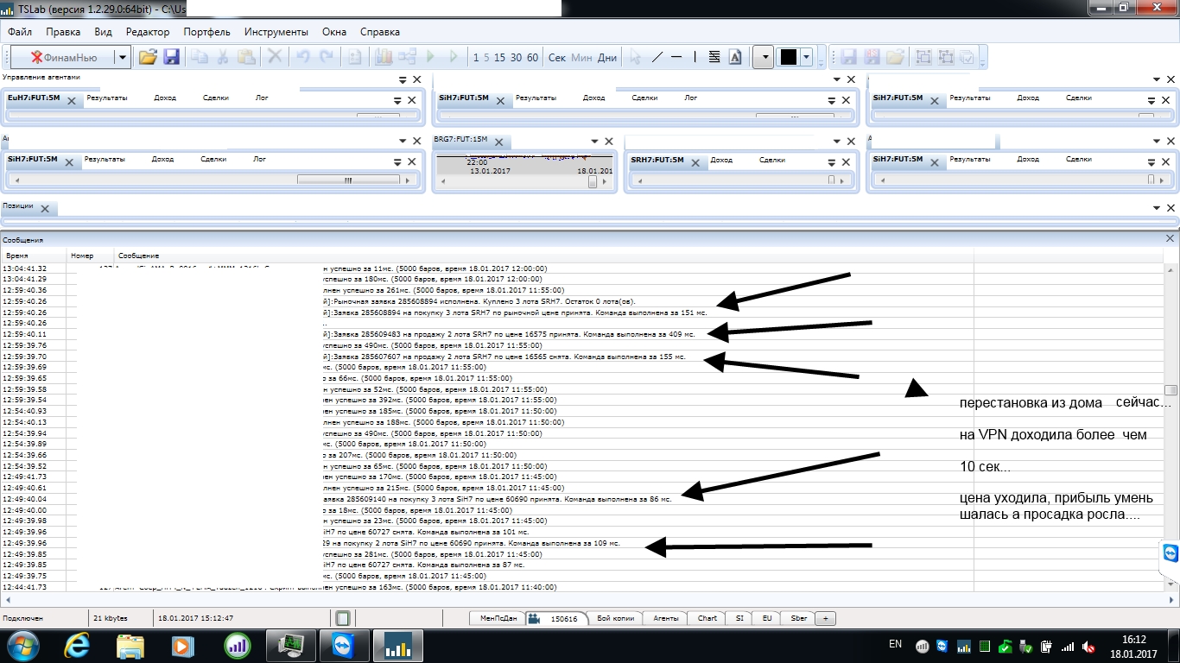Click the Paste clipboard icon

246,57
